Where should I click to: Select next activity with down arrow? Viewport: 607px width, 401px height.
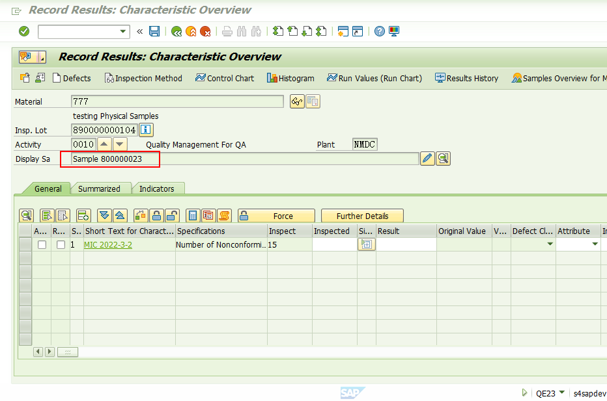pyautogui.click(x=120, y=144)
